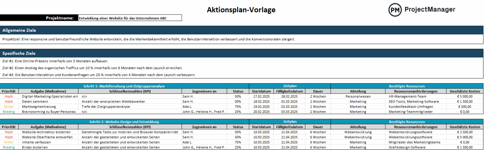Click the Projektziel description text

[x=149, y=39]
